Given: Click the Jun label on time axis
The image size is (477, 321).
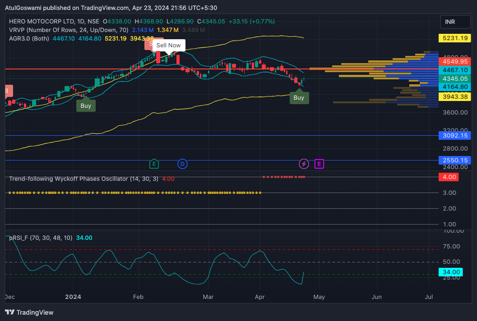Looking at the screenshot, I should pos(377,297).
